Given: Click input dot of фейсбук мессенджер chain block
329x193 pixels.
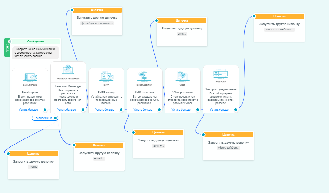Looking at the screenshot, I should coord(72,10).
